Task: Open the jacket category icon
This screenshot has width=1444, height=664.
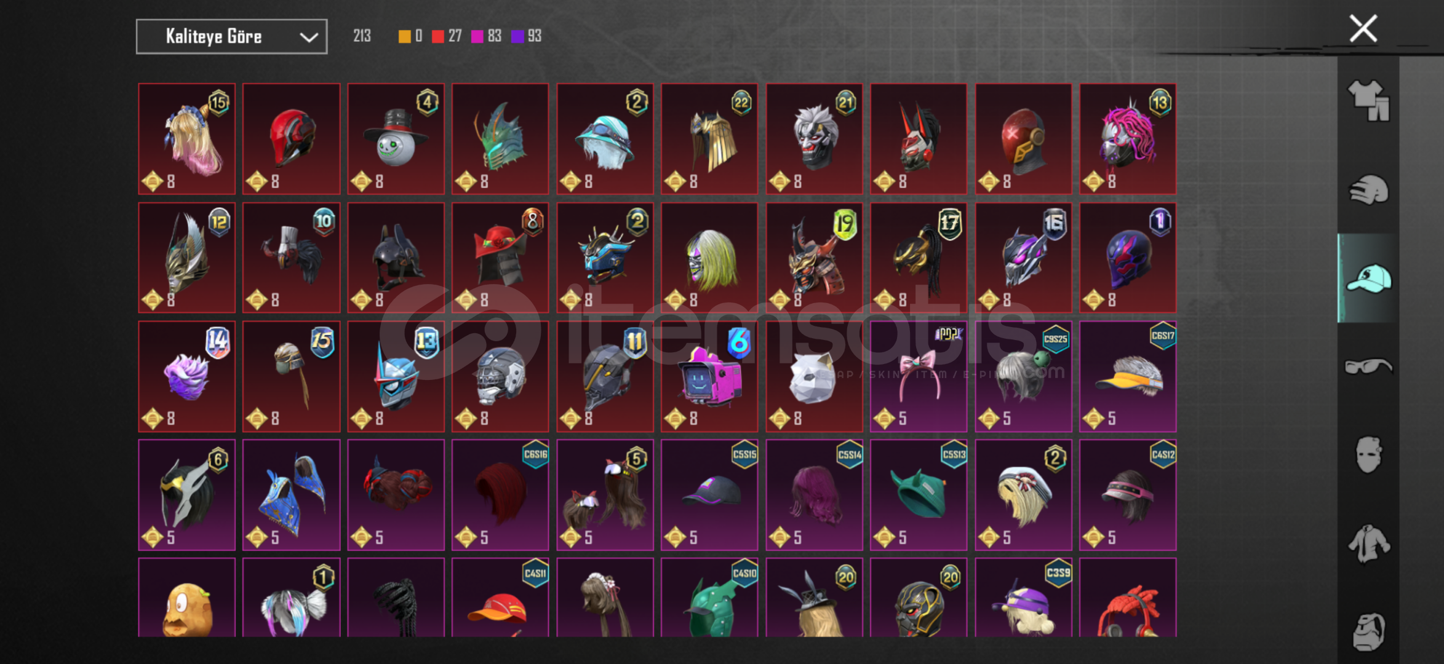Action: (1368, 543)
